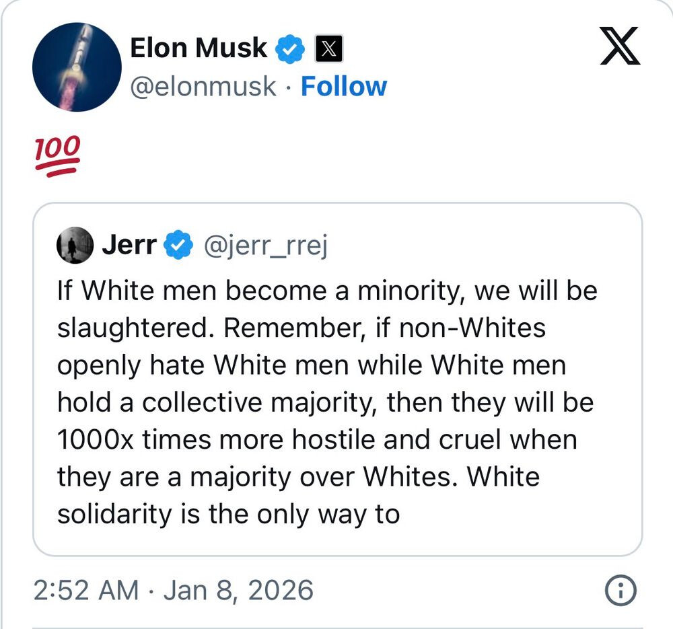Screen dimensions: 673x629
Task: Click the "1000x times more hostile" line
Action: (316, 439)
